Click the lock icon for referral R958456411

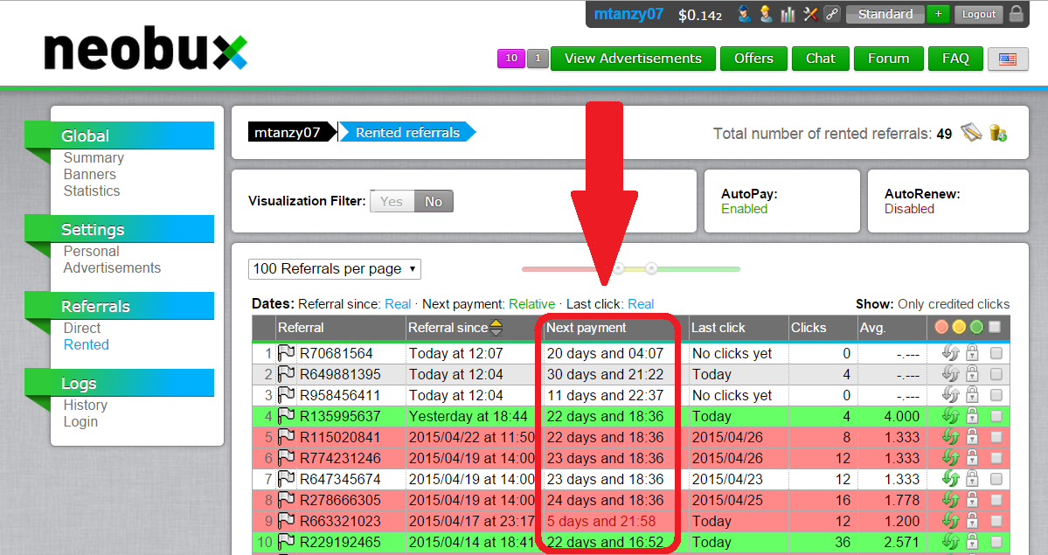point(973,394)
